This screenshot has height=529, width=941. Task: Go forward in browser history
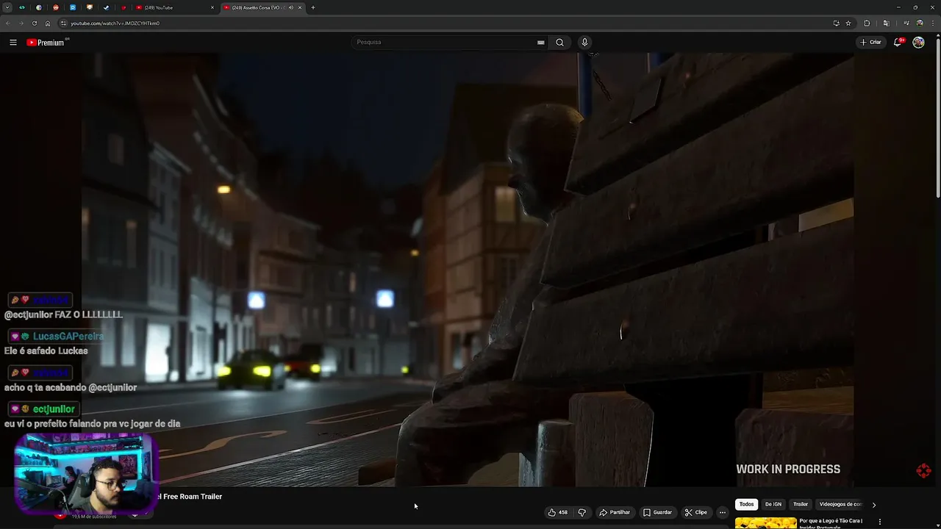[21, 23]
